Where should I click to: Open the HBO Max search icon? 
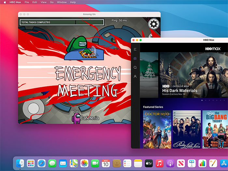(135, 67)
